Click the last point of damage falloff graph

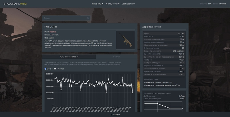[182, 108]
